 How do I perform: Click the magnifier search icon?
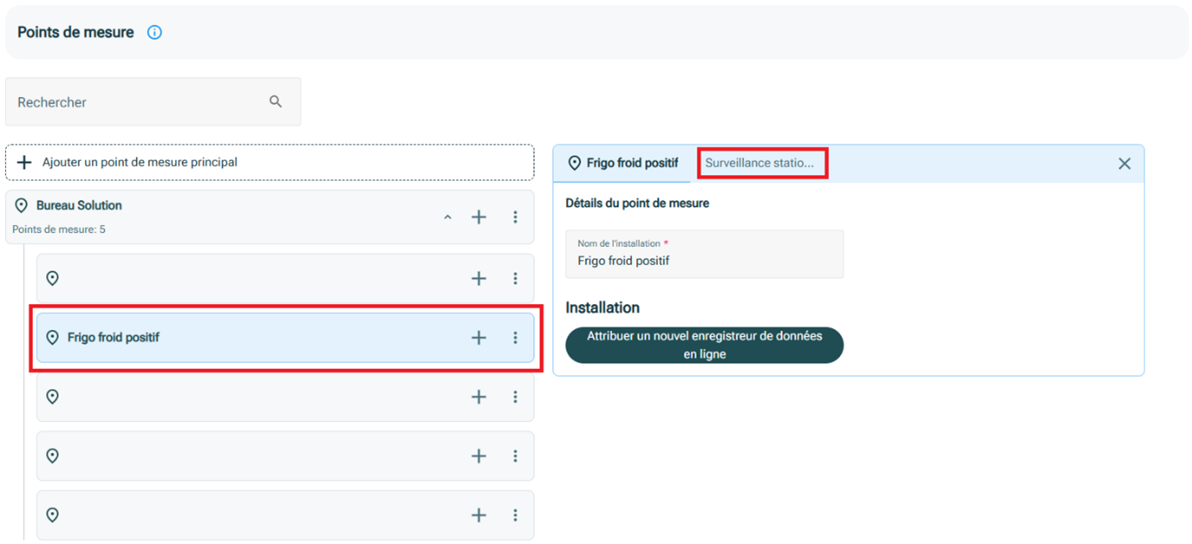[x=275, y=101]
